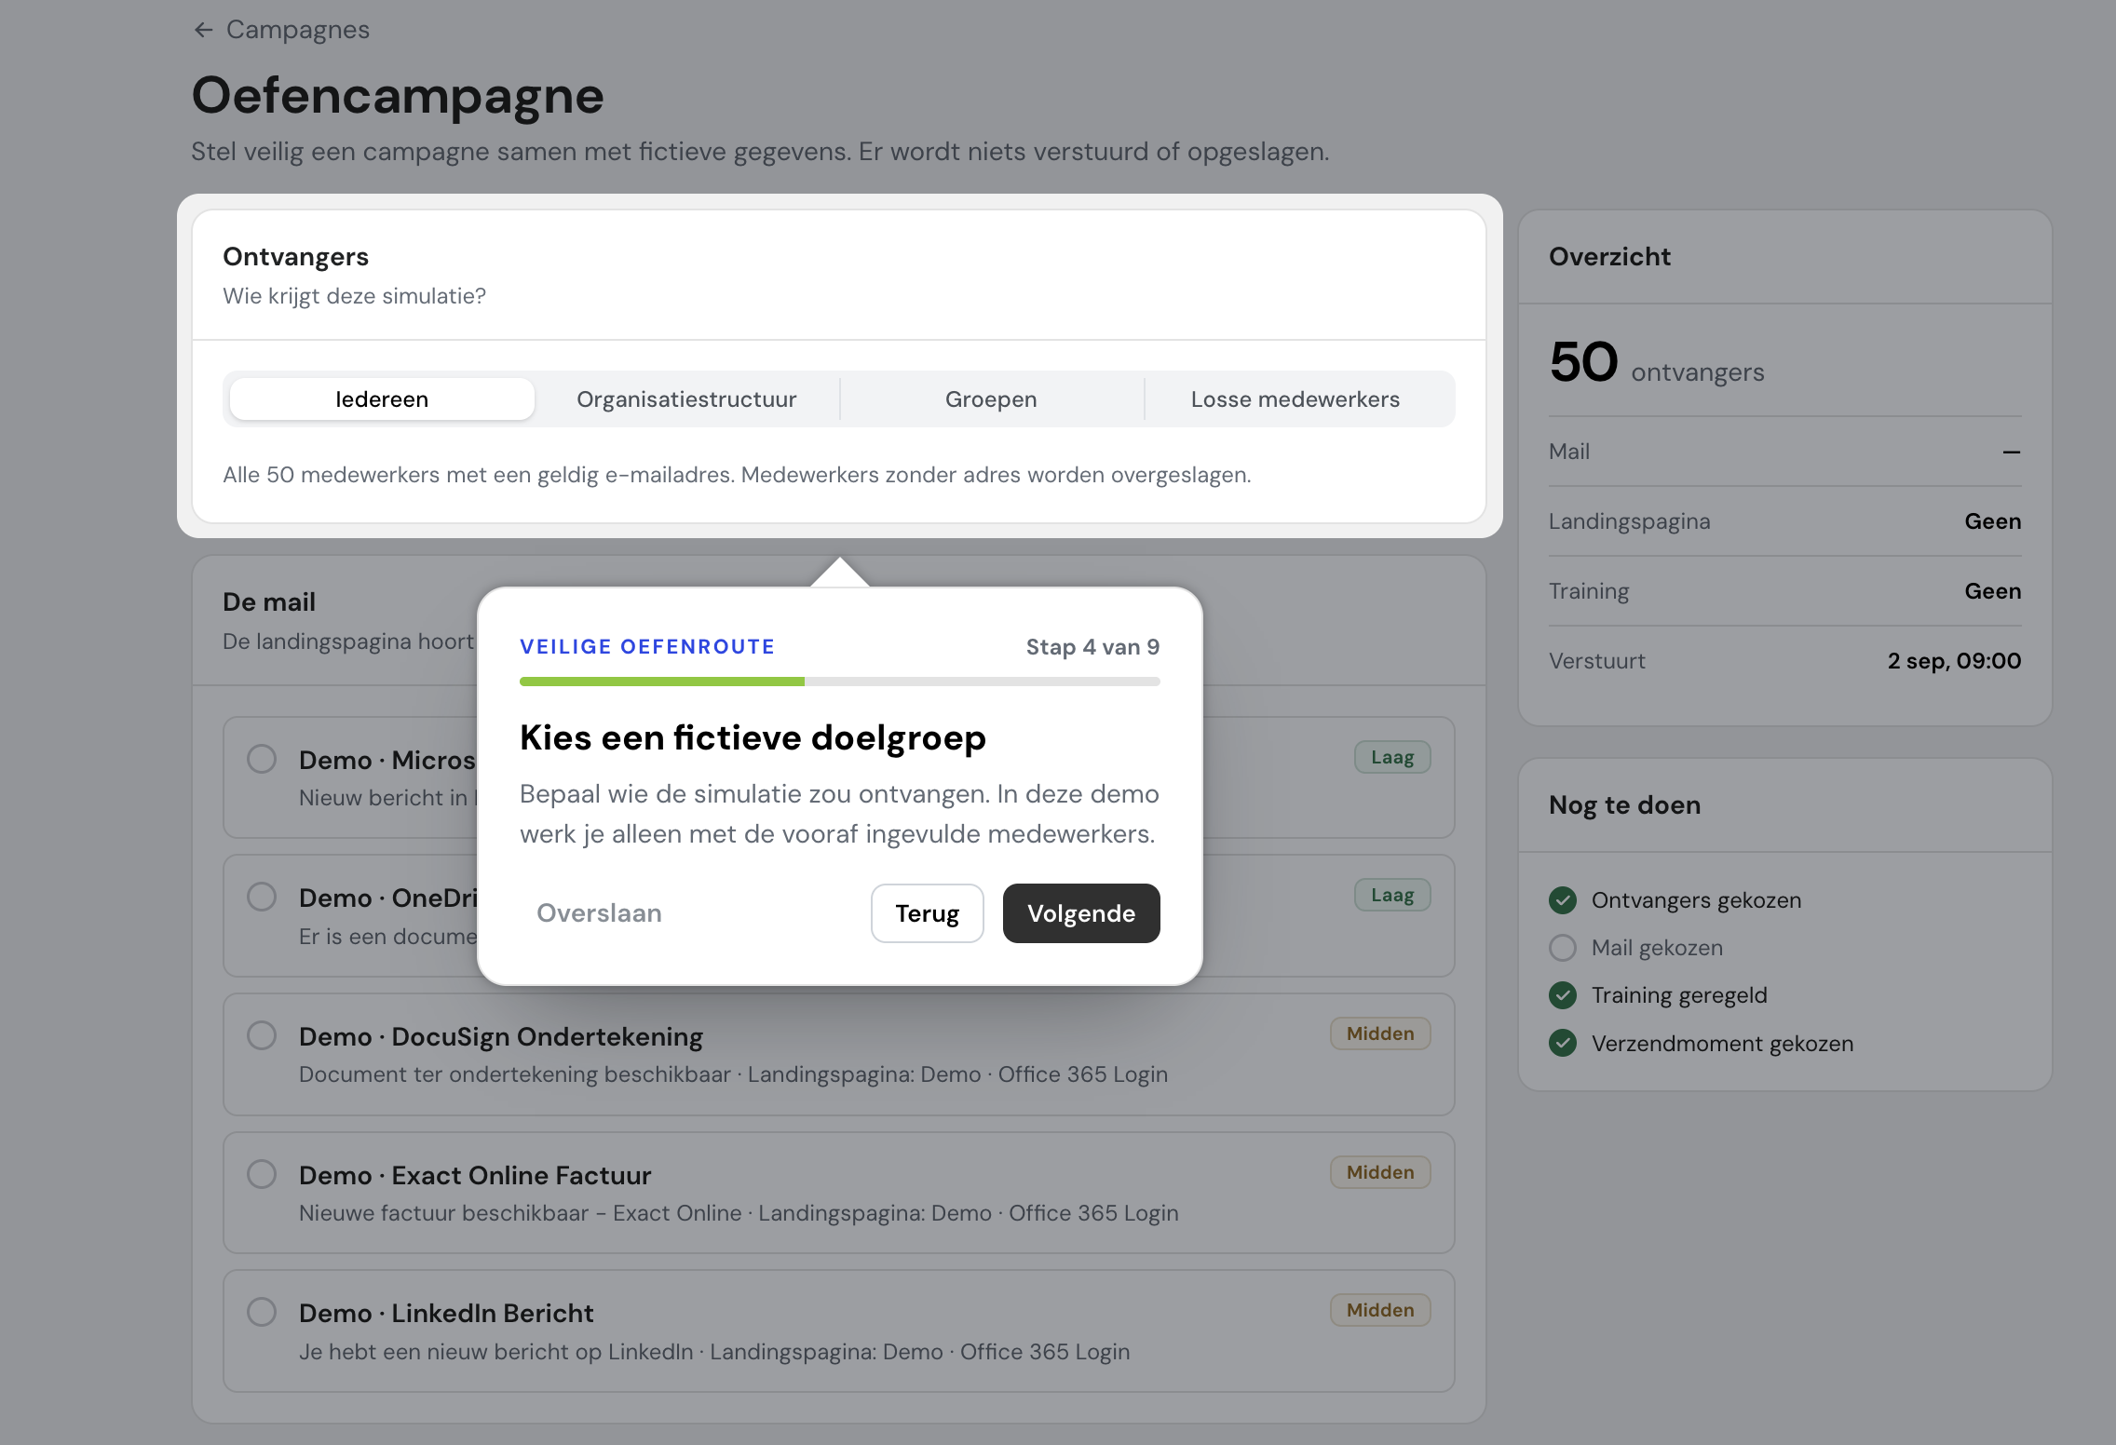Image resolution: width=2116 pixels, height=1445 pixels.
Task: Select the Exact Online Factuur radio button
Action: click(x=262, y=1174)
